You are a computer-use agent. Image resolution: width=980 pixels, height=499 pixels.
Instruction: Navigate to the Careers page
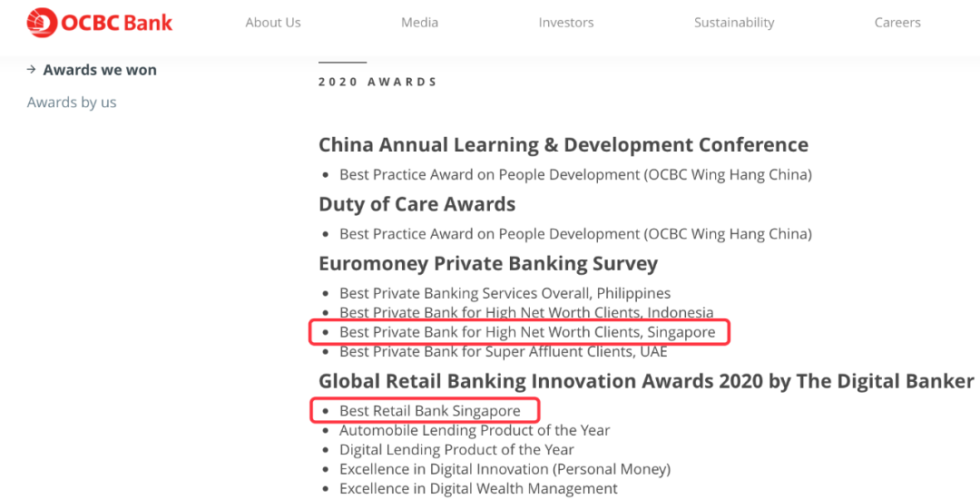tap(897, 23)
